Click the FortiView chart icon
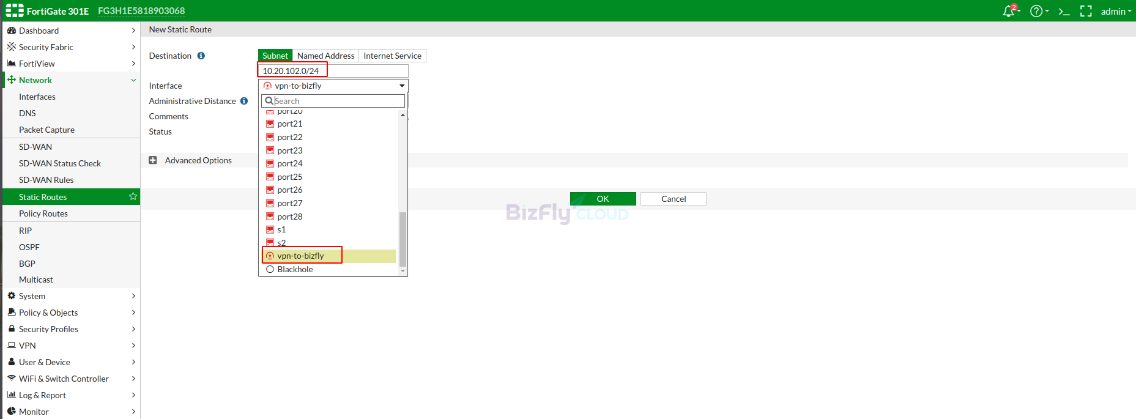 coord(11,63)
